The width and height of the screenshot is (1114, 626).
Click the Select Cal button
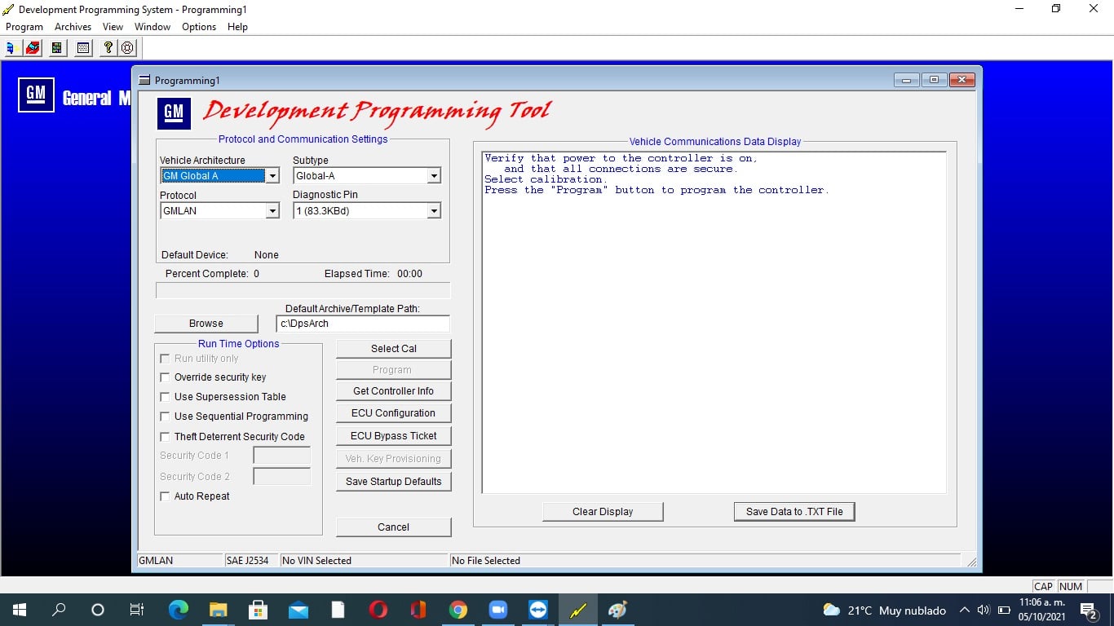tap(394, 349)
